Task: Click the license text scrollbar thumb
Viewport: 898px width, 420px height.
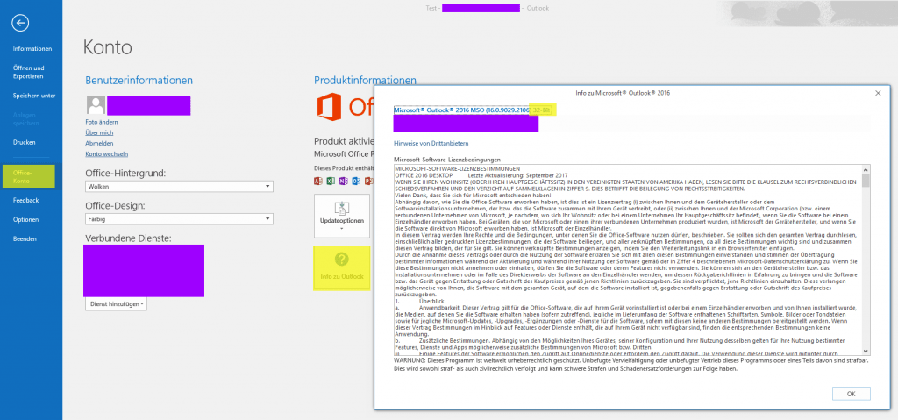Action: [x=865, y=181]
